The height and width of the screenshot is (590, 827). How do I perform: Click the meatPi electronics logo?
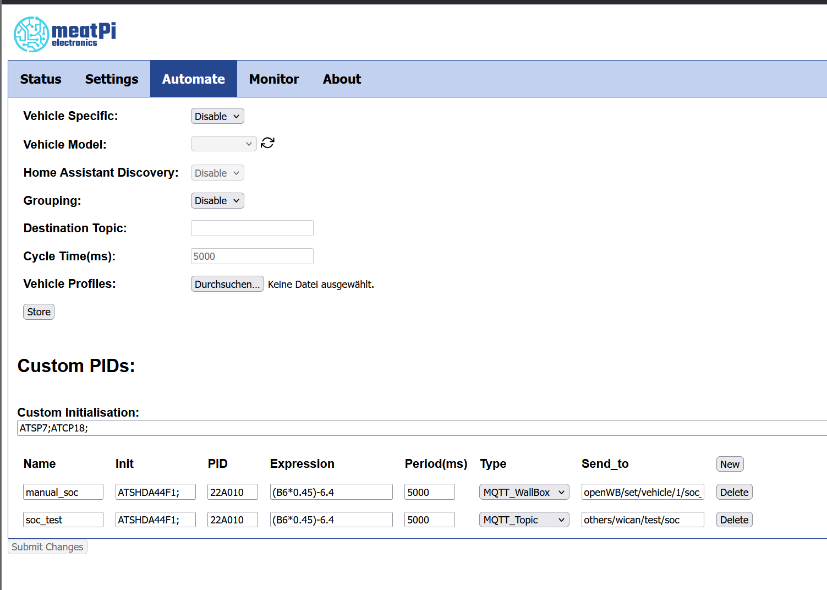click(x=65, y=34)
